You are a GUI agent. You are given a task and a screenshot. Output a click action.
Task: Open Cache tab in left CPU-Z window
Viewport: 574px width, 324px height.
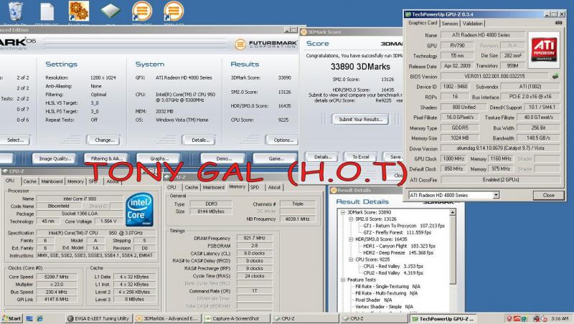pos(29,181)
